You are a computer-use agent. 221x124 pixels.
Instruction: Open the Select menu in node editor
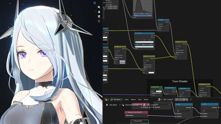(x=133, y=100)
